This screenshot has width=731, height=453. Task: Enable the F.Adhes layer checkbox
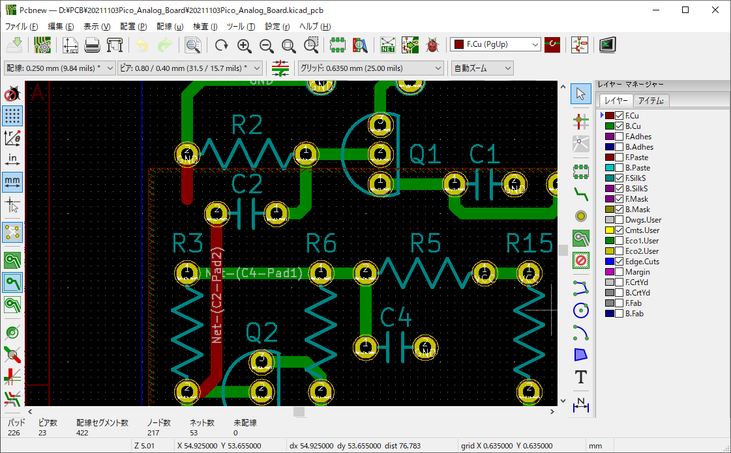click(619, 137)
